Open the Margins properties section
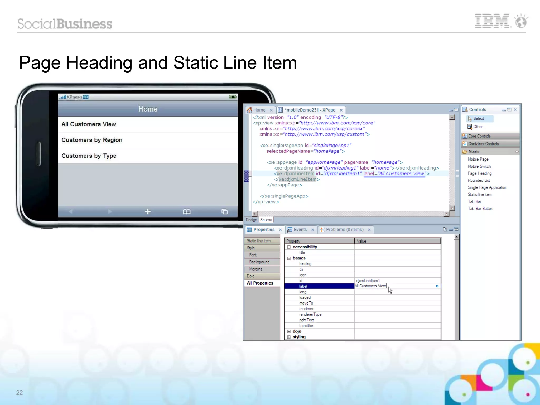Screen dimensions: 540x405 [262, 269]
